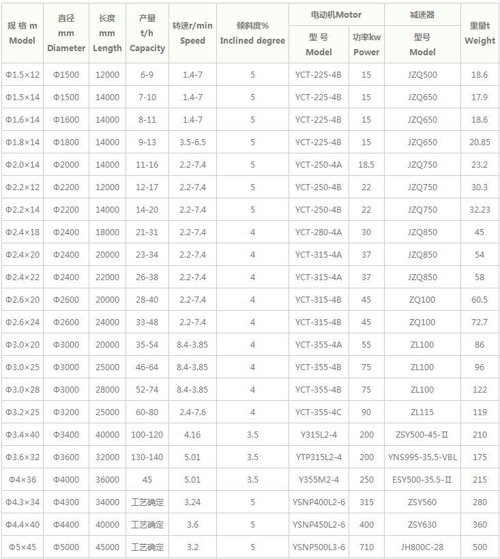The width and height of the screenshot is (500, 559).
Task: Click the Inclined degree column header
Action: (x=252, y=33)
